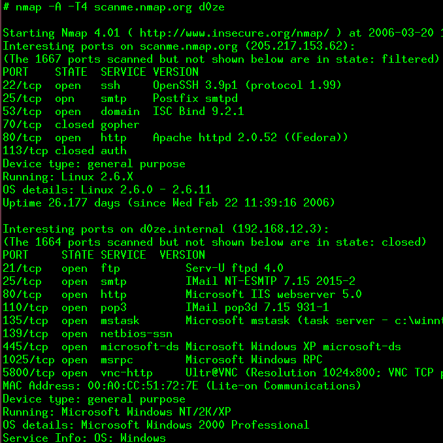Click the Service Info: OS: Windows line
This screenshot has width=443, height=443.
[x=84, y=438]
